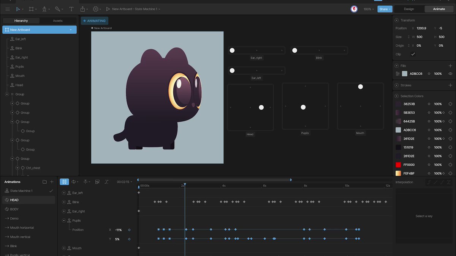Switch to Design mode
The height and width of the screenshot is (256, 456).
[409, 9]
